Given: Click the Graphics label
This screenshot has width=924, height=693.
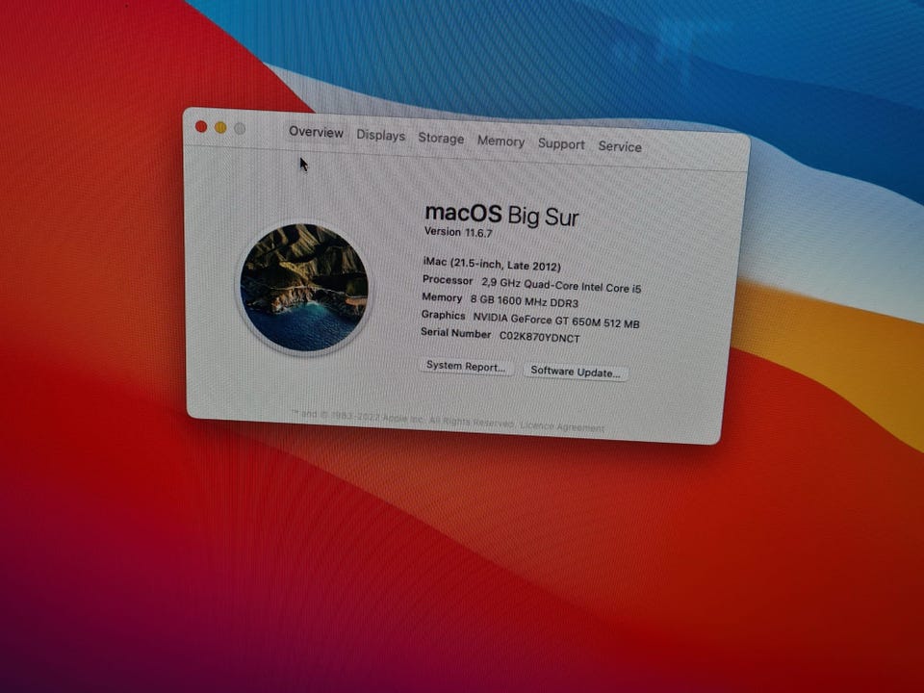Looking at the screenshot, I should click(443, 316).
